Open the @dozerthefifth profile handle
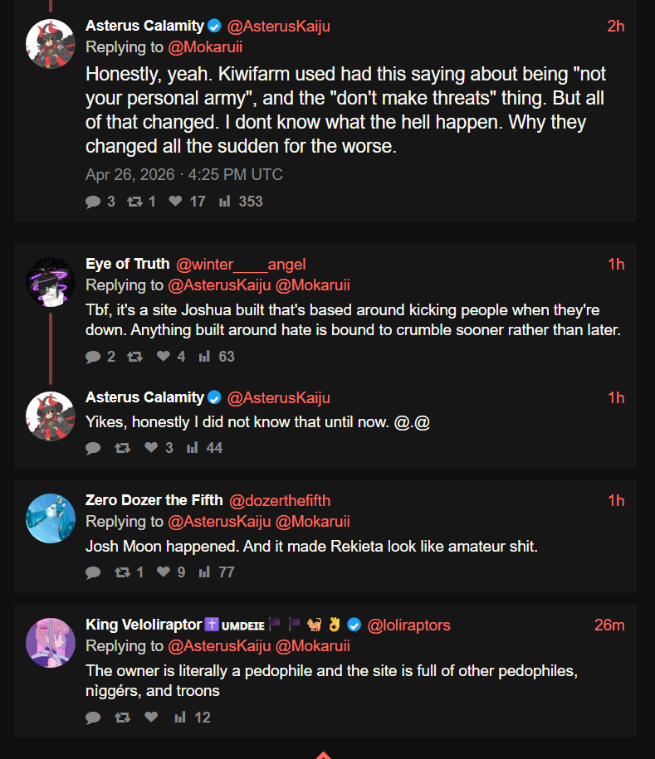655x759 pixels. point(280,500)
